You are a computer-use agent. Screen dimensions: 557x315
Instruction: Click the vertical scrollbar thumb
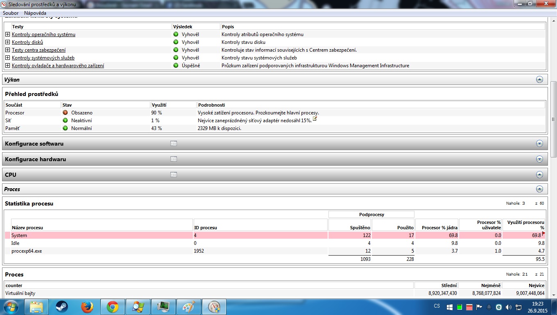click(553, 119)
